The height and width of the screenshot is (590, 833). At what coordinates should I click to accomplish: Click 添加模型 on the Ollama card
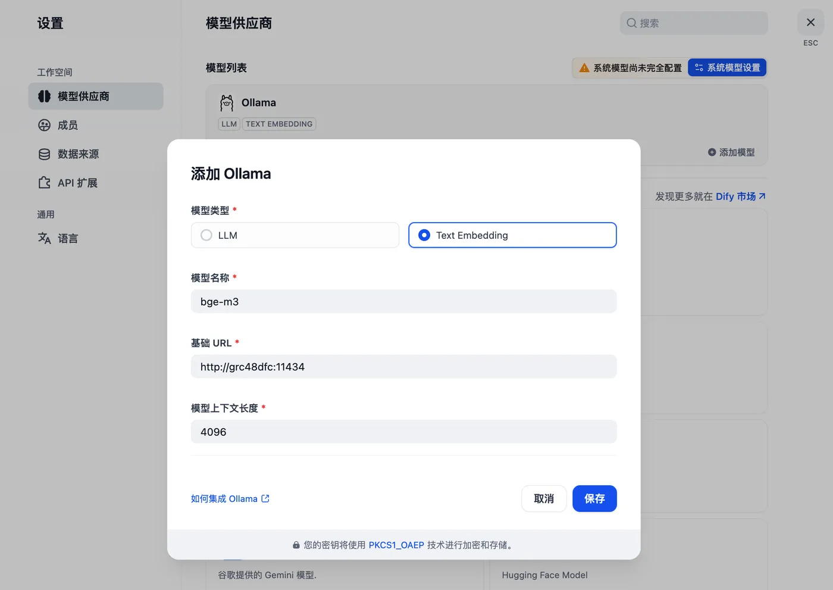click(x=731, y=152)
